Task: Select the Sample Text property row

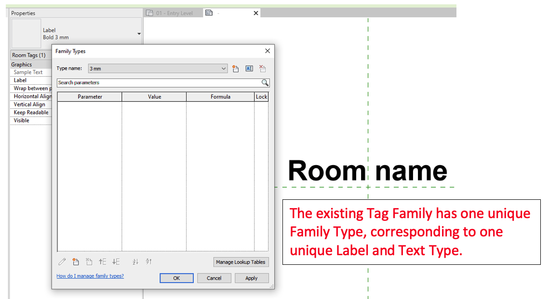Action: (x=31, y=72)
